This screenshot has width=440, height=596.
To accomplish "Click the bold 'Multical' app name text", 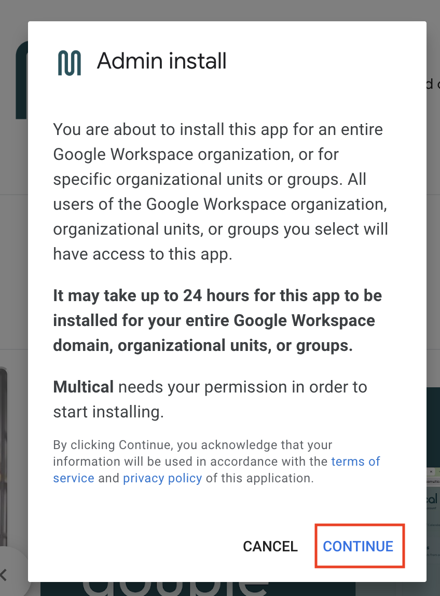I will pos(83,387).
